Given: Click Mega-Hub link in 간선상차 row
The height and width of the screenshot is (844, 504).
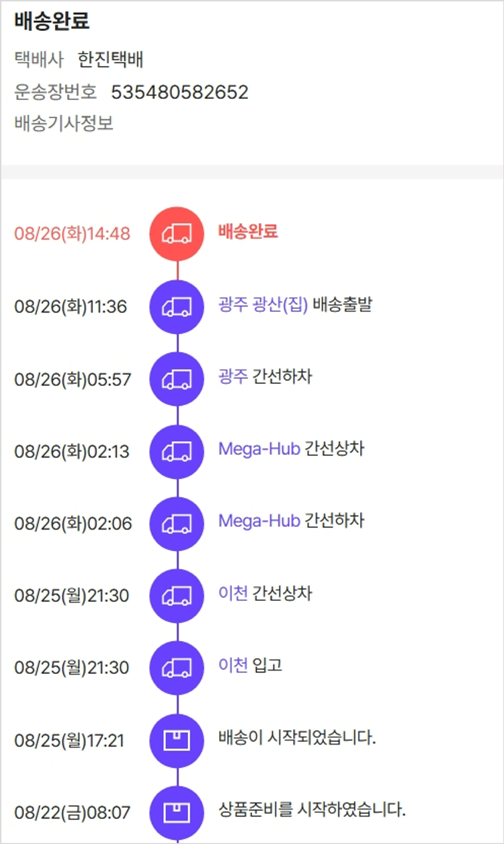Looking at the screenshot, I should [259, 449].
